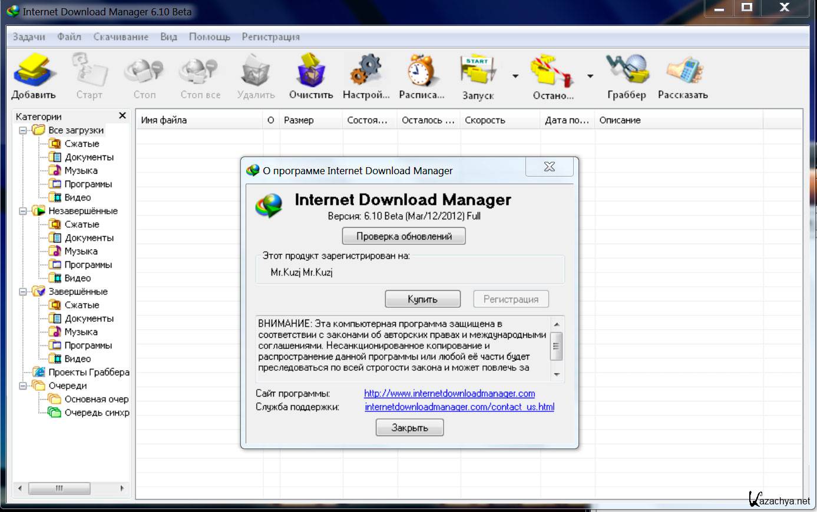
Task: Click the Остановить stop queue icon
Action: click(552, 71)
